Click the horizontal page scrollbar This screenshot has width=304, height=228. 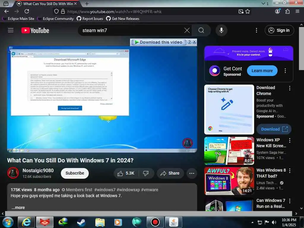click(148, 213)
